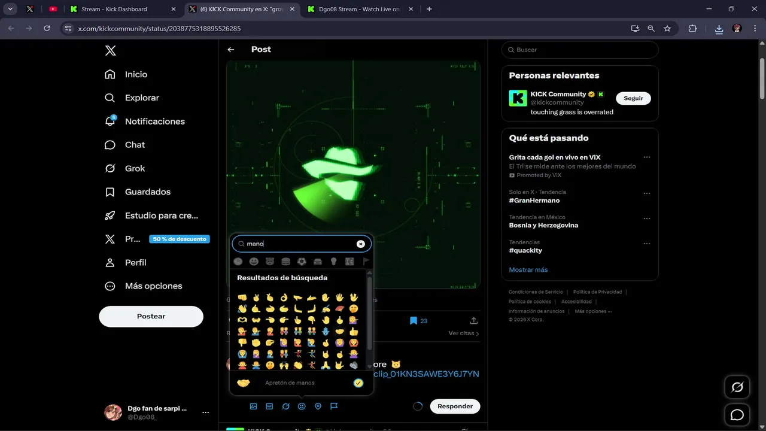
Task: Select the travel car emoji category
Action: coord(318,262)
